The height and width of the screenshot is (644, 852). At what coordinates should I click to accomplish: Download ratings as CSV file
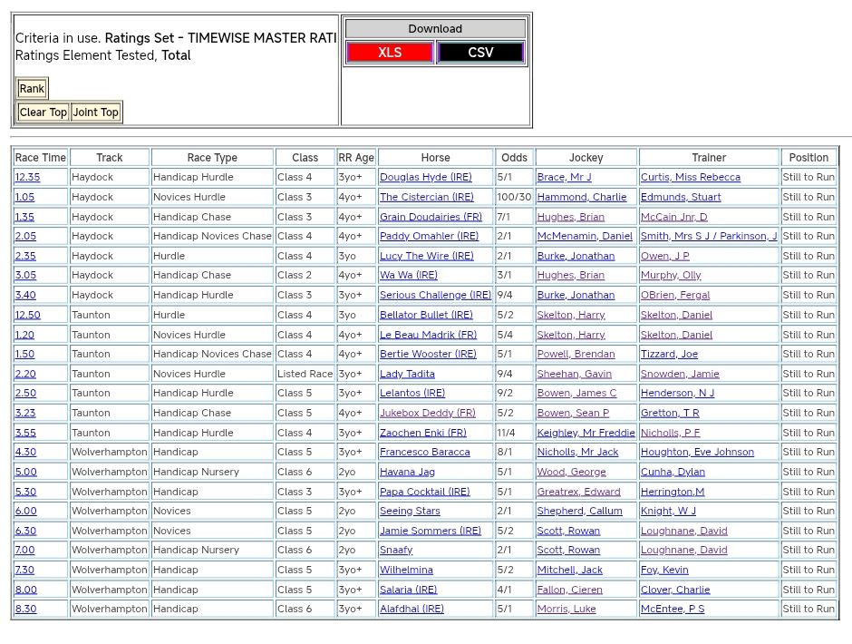coord(480,53)
